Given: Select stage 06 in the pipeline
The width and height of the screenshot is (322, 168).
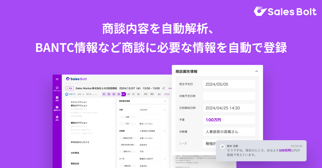Looking at the screenshot, I should pos(129,94).
